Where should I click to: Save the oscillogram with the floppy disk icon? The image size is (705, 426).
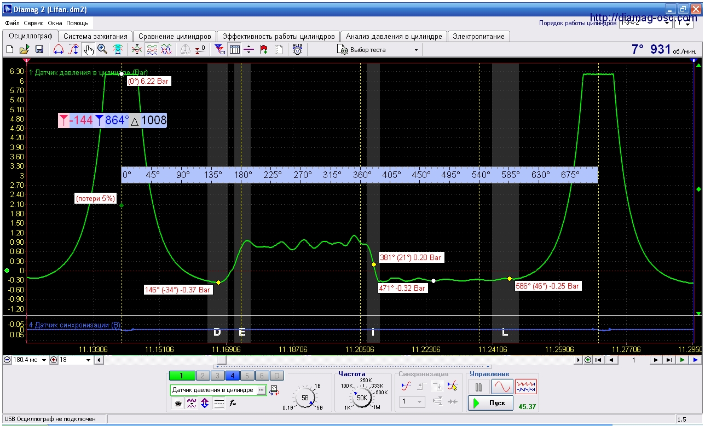coord(39,50)
